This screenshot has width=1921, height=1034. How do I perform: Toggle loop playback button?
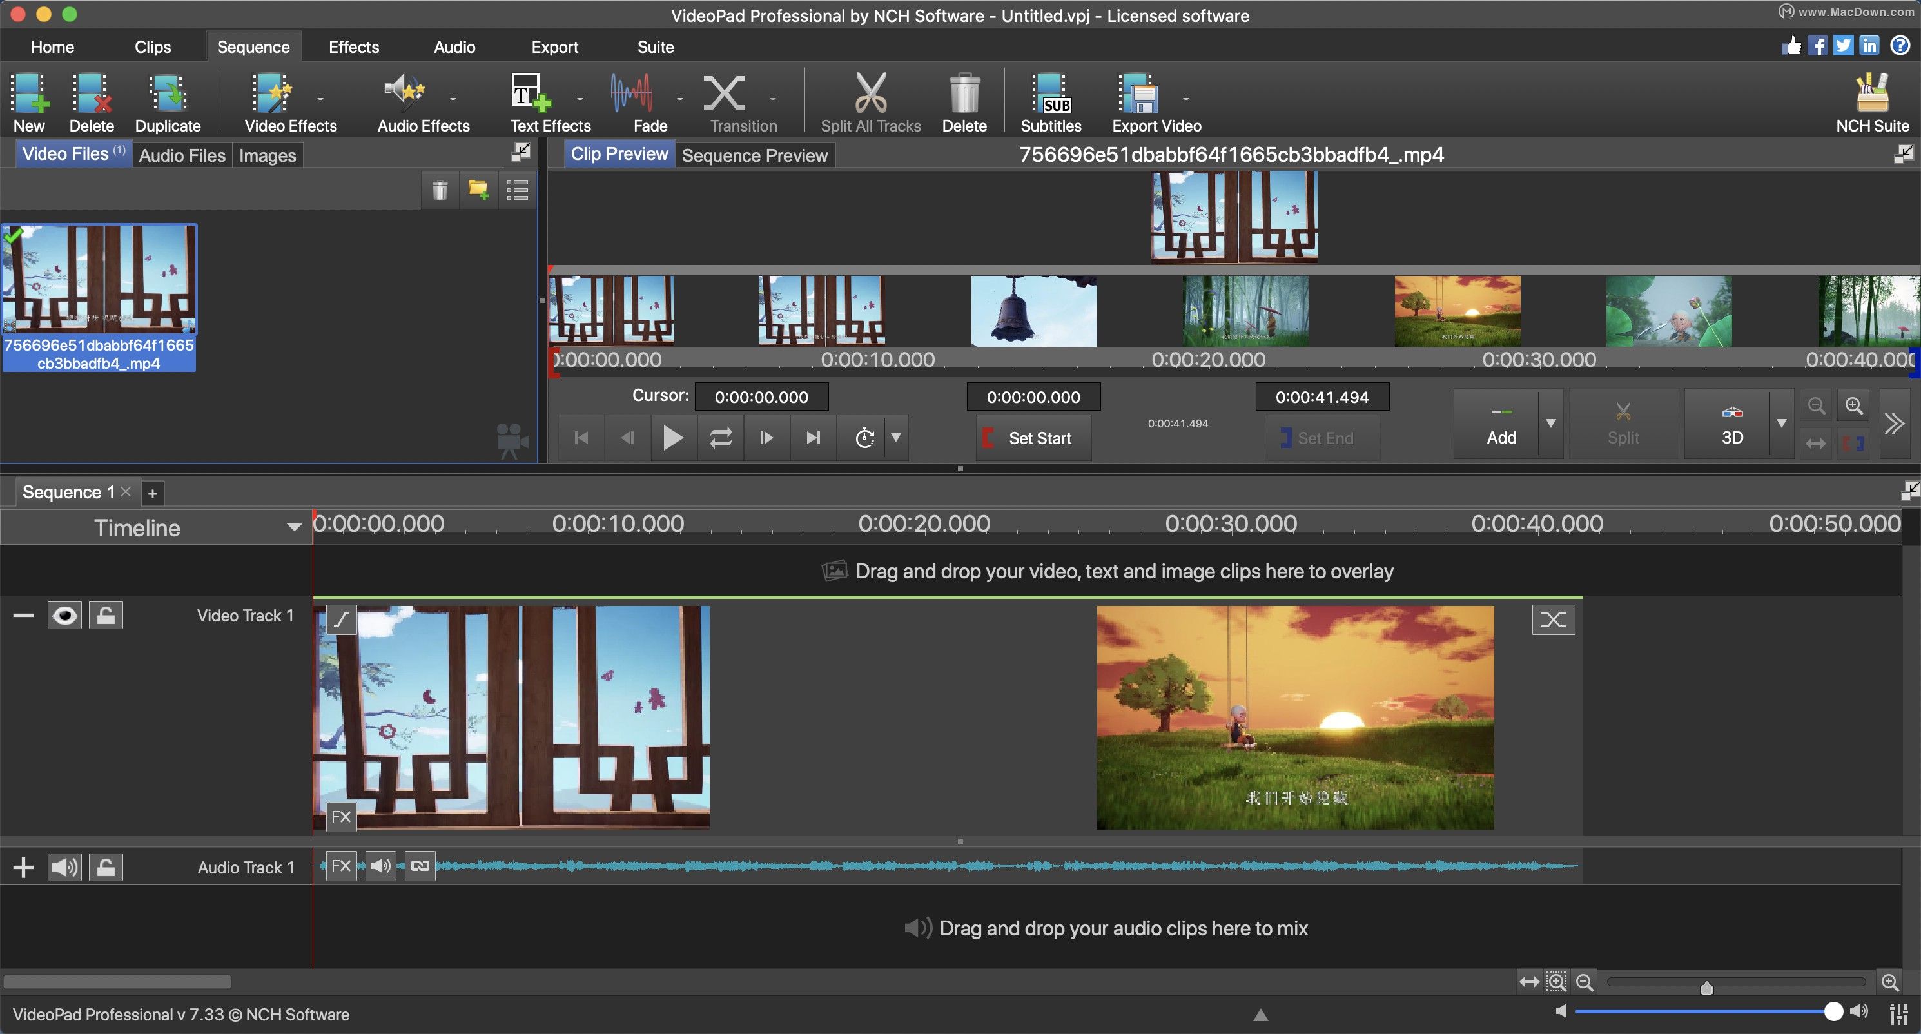(721, 438)
